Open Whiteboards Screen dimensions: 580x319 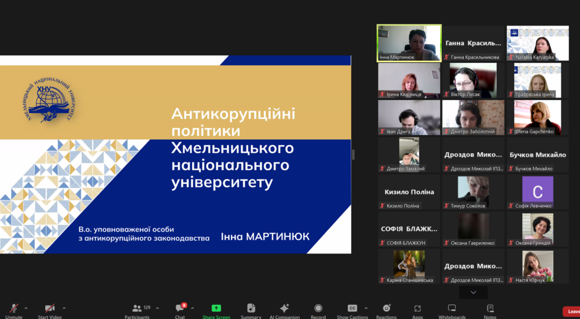[452, 309]
